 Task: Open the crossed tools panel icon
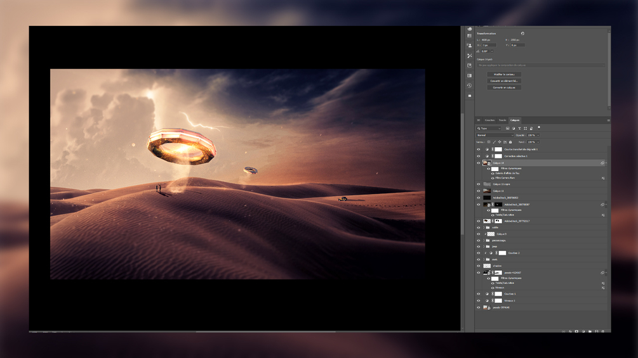pos(470,56)
